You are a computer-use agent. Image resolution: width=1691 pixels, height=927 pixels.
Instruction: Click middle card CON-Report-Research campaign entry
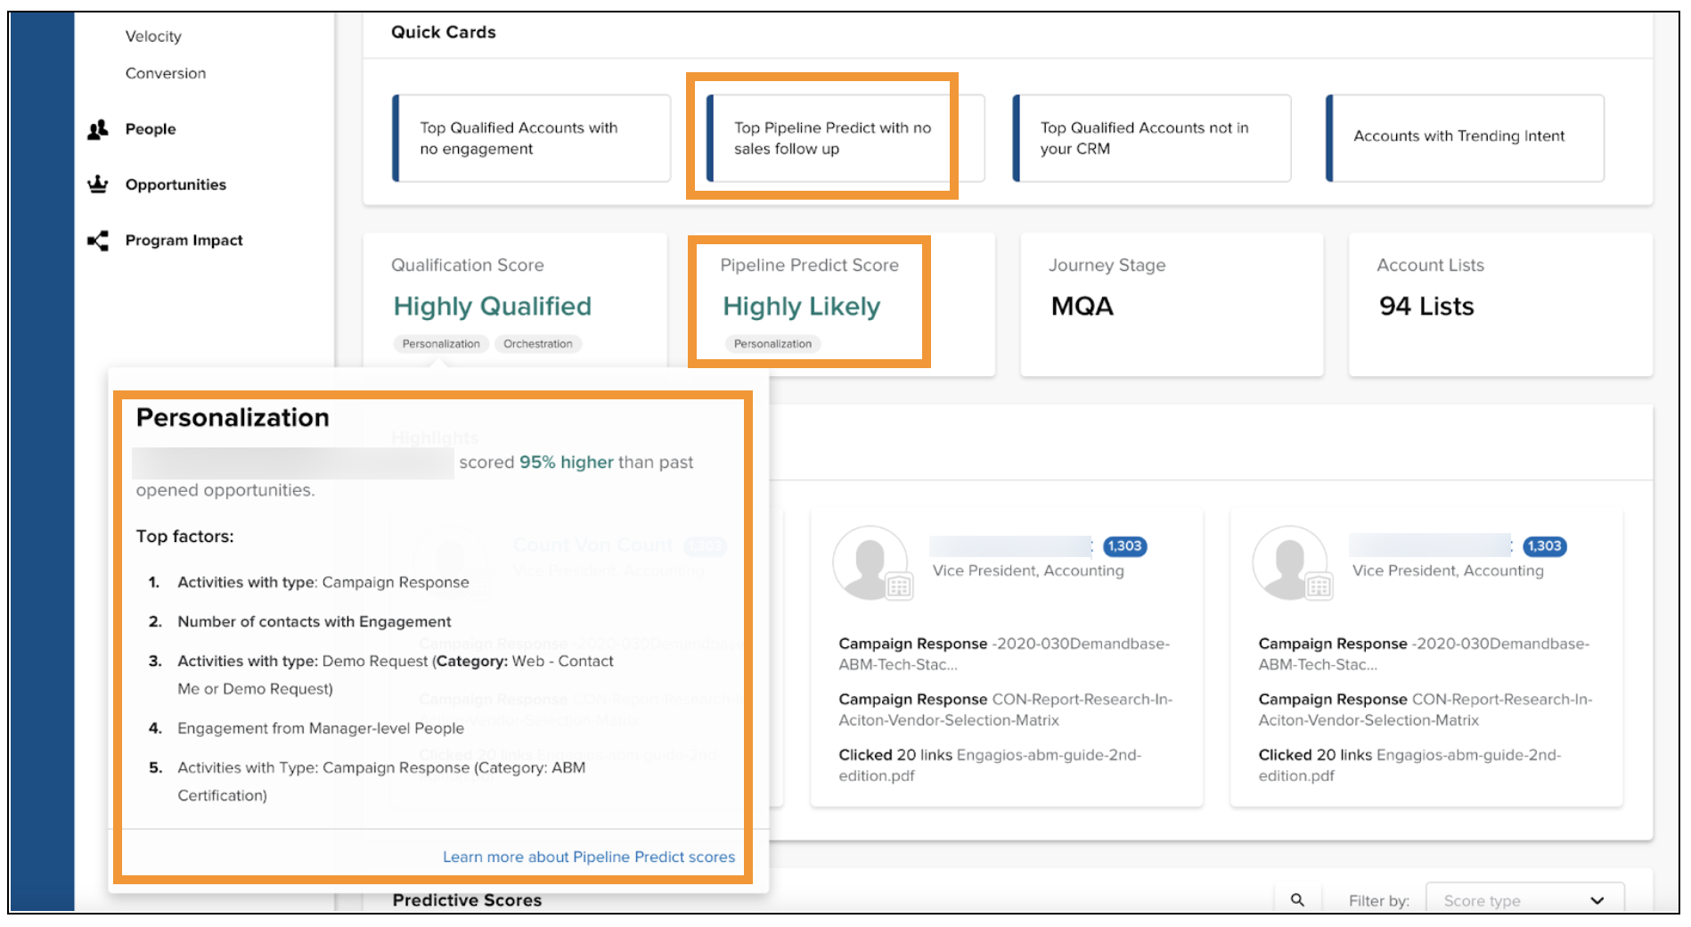point(1006,710)
